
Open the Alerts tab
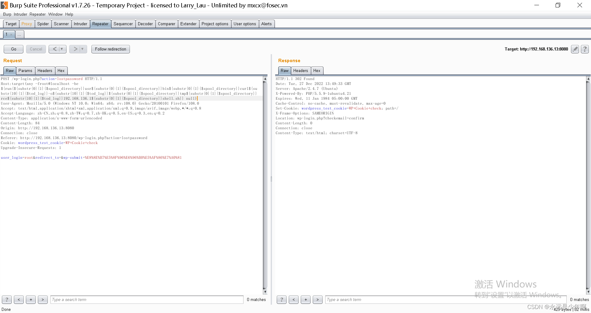pyautogui.click(x=267, y=24)
